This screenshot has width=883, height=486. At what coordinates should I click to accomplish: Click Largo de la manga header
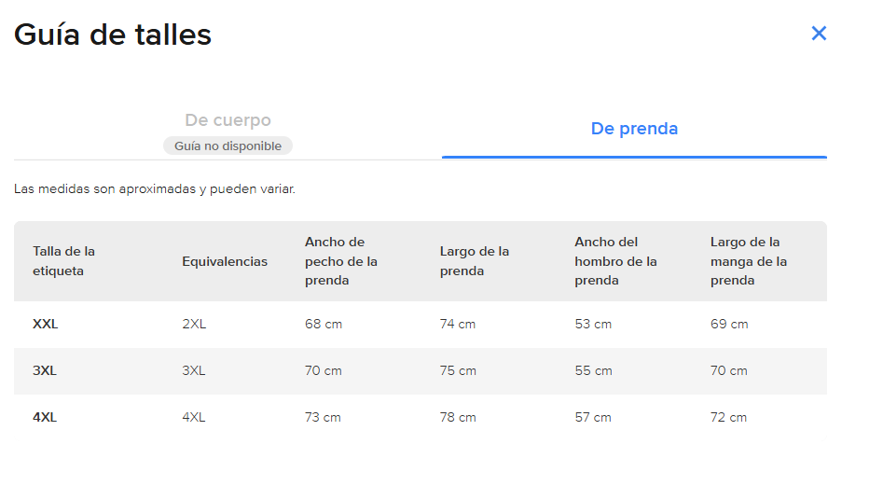coord(749,261)
